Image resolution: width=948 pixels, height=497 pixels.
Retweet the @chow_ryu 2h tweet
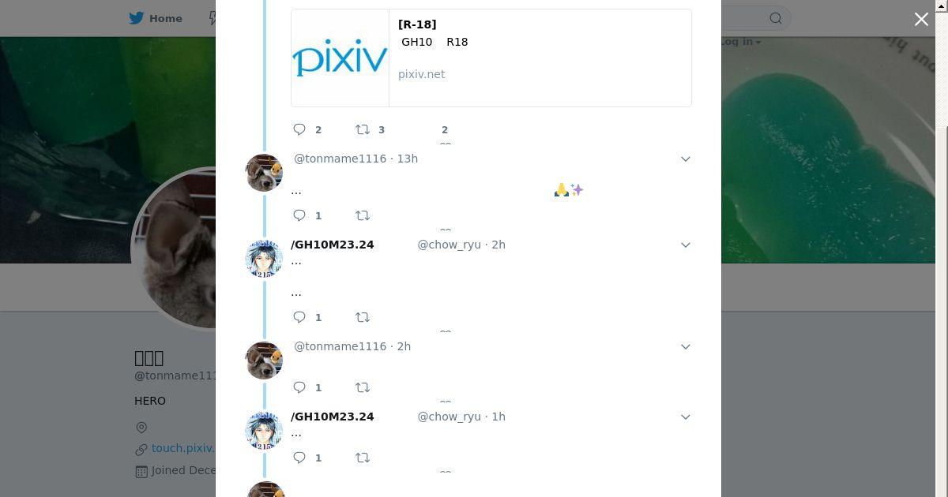pyautogui.click(x=363, y=317)
